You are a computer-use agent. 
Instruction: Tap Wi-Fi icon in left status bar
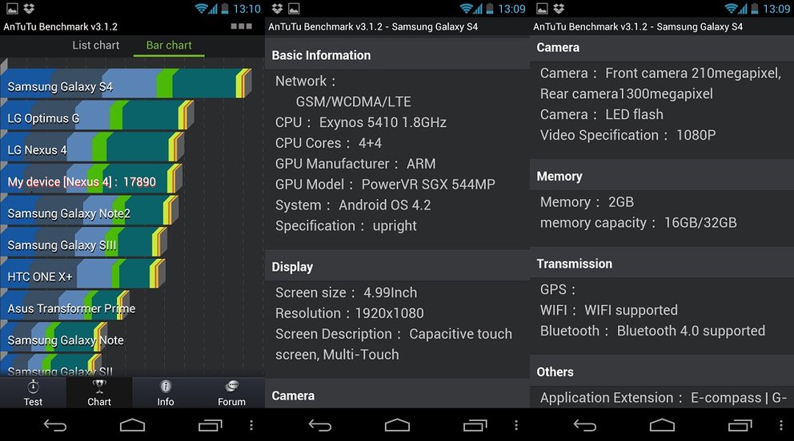(202, 9)
